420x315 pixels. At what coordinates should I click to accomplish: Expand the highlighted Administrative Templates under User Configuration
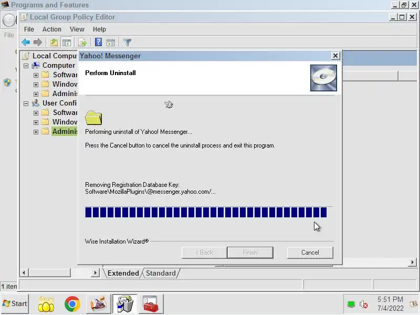coord(36,132)
